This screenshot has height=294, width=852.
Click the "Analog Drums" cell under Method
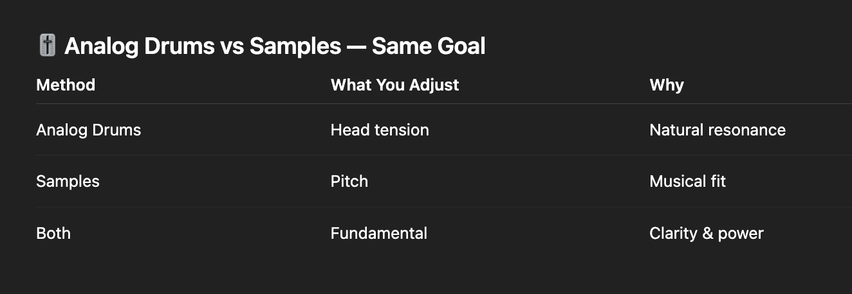88,130
